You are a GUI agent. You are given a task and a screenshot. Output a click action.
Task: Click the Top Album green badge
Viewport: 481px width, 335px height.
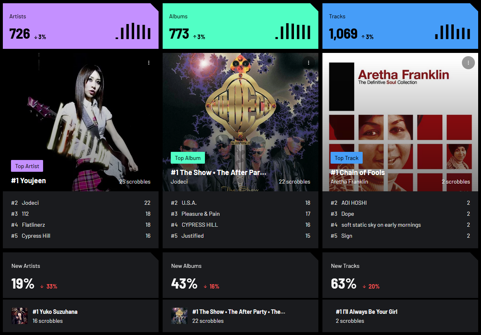[x=188, y=158]
